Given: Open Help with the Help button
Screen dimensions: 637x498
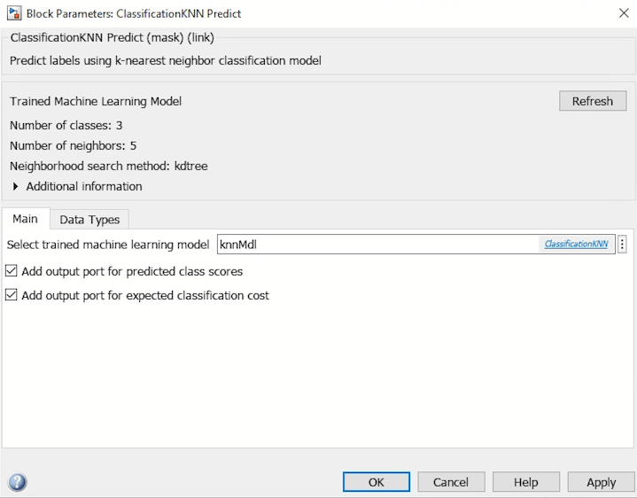Looking at the screenshot, I should pos(526,482).
